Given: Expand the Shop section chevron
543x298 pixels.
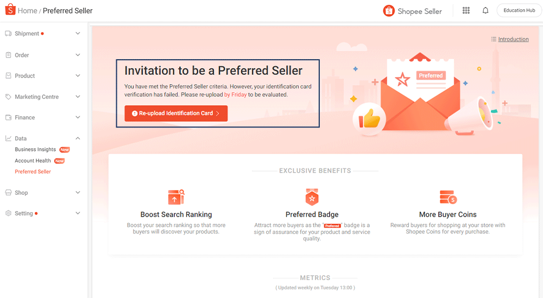Looking at the screenshot, I should click(x=78, y=193).
